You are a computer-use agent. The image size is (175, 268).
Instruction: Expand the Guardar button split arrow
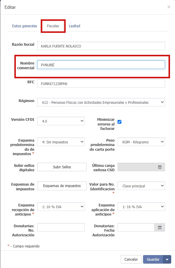pos(167,259)
